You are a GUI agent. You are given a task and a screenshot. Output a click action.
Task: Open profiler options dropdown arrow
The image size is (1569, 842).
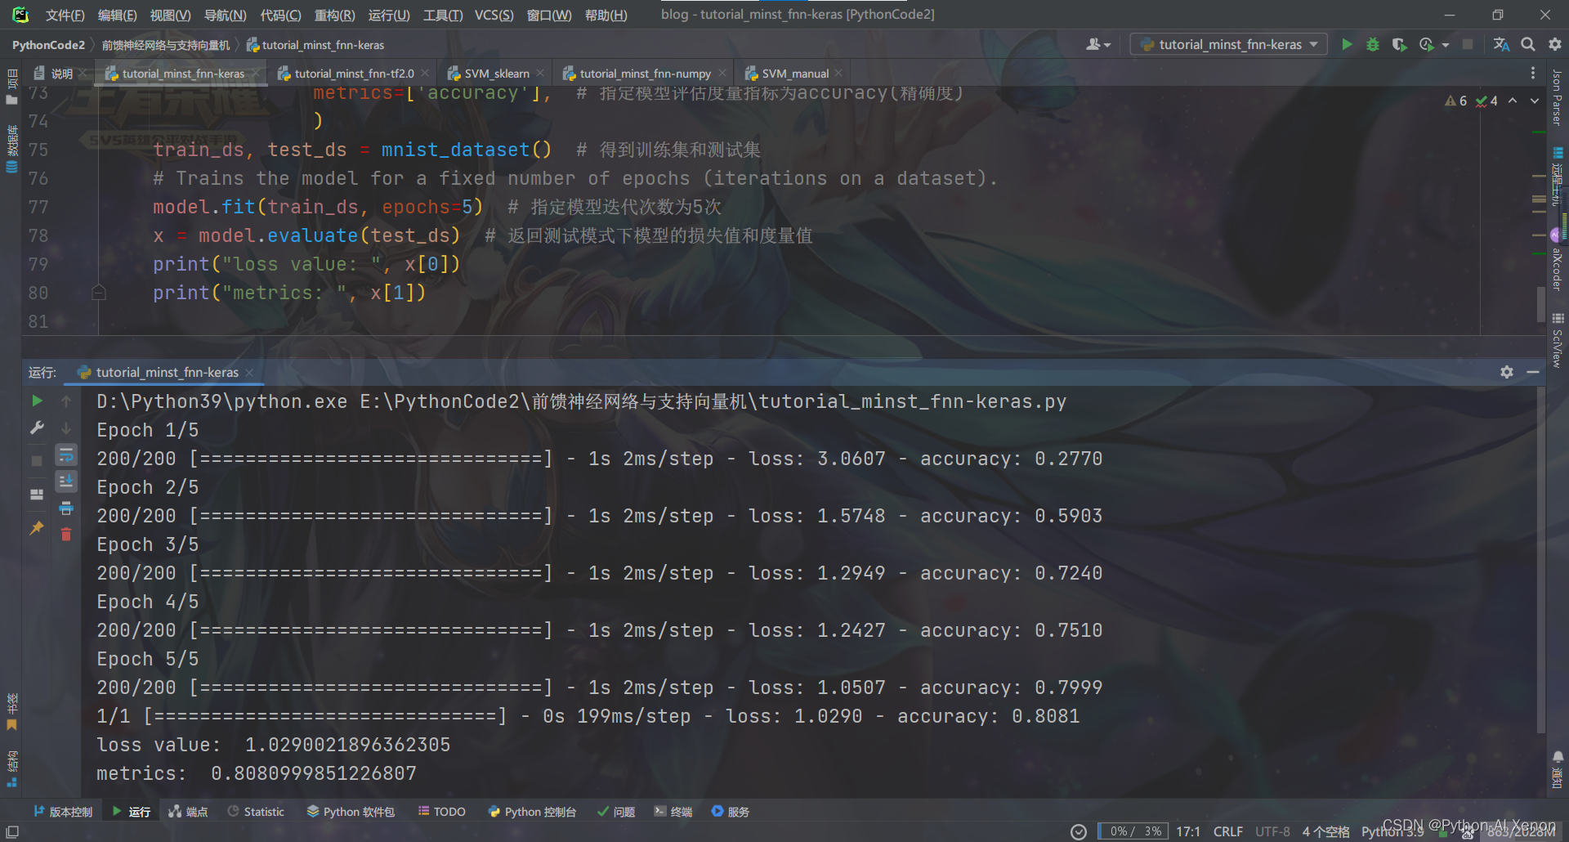[x=1446, y=45]
